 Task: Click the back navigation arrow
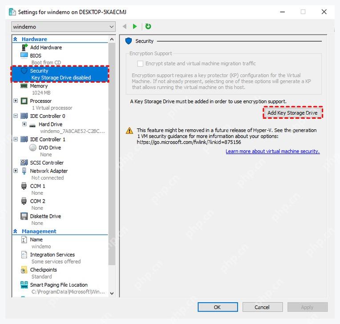point(125,26)
